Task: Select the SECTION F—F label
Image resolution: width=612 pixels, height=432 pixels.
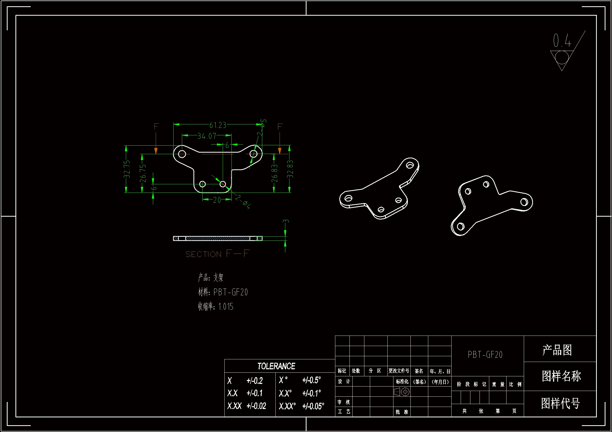Action: point(217,254)
